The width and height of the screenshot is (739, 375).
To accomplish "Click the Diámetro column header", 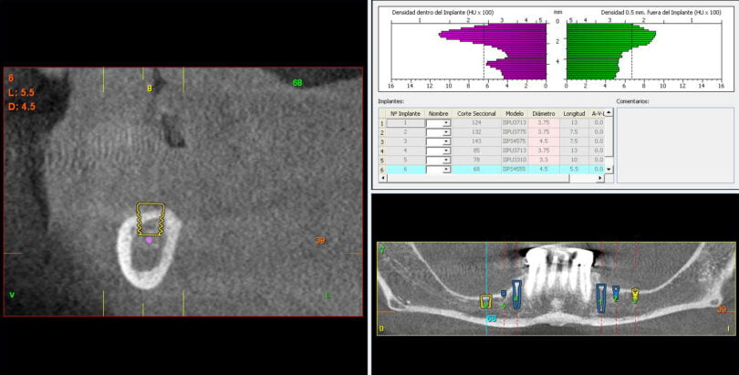I will pyautogui.click(x=543, y=113).
